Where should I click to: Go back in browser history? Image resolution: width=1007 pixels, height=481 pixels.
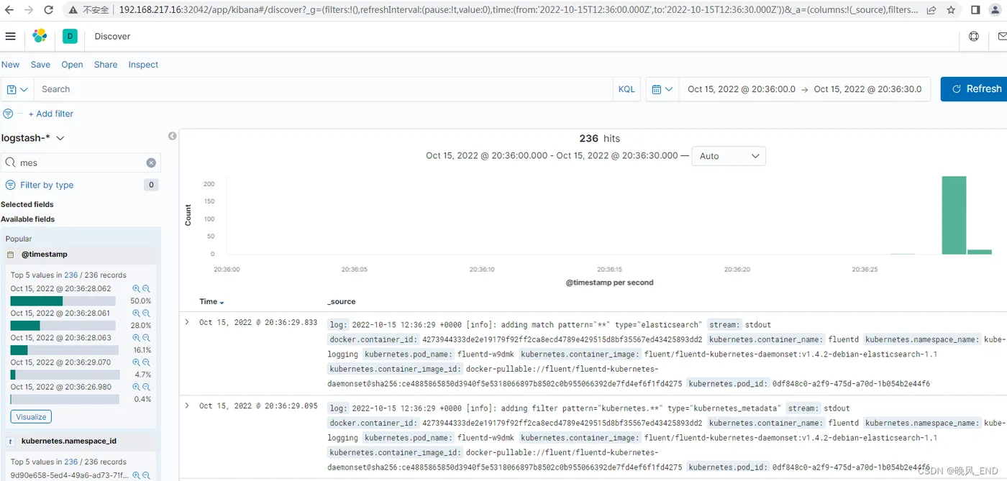[x=9, y=10]
